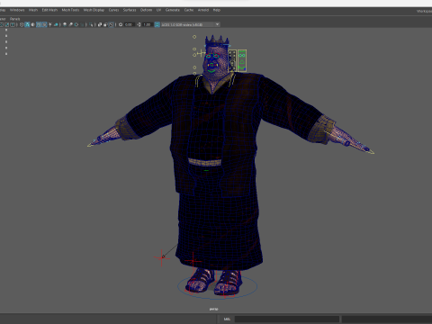Click the command response field at bottom right
Screen dimensions: 432x324
(x=387, y=319)
